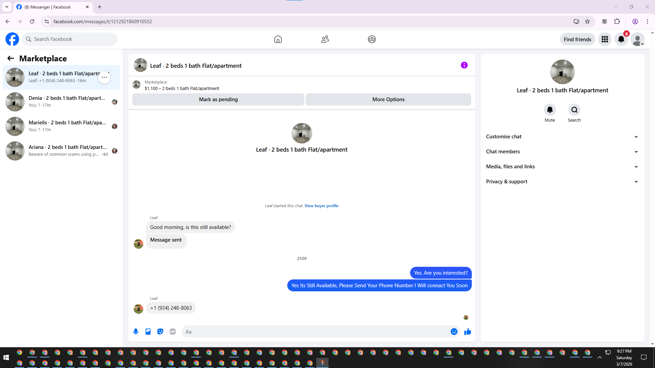Screen dimensions: 655x368
Task: Open the emoji picker
Action: click(454, 332)
